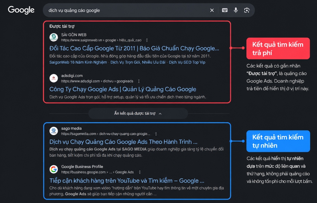Click the 'Được tài trợ' label

(62, 26)
